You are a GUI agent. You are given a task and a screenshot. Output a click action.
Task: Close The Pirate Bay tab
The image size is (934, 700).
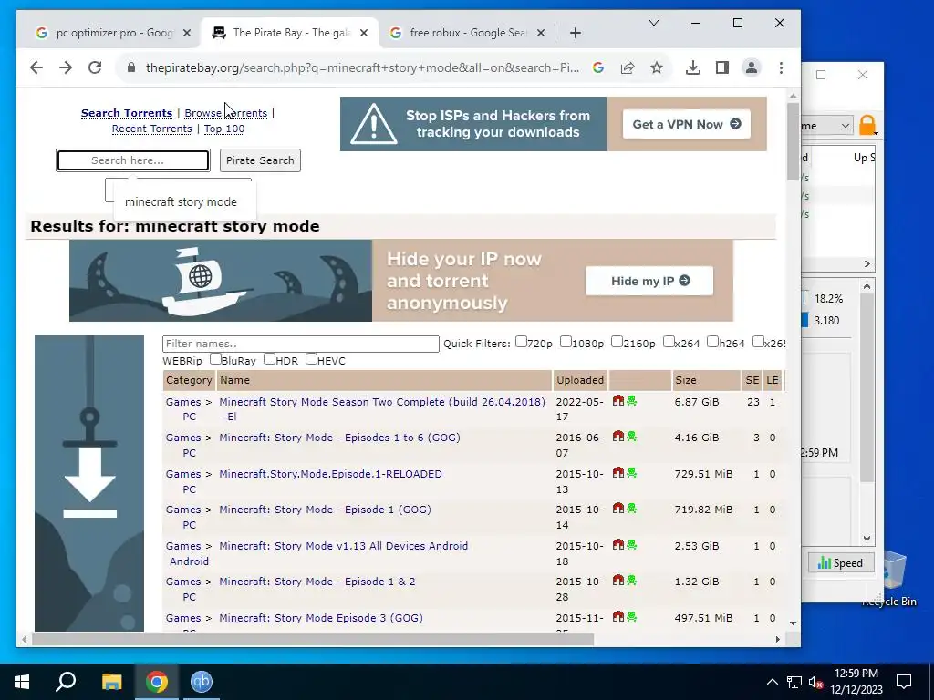364,34
